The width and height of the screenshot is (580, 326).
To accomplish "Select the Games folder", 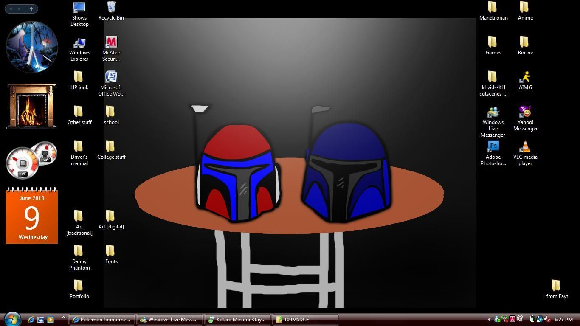I will point(493,46).
